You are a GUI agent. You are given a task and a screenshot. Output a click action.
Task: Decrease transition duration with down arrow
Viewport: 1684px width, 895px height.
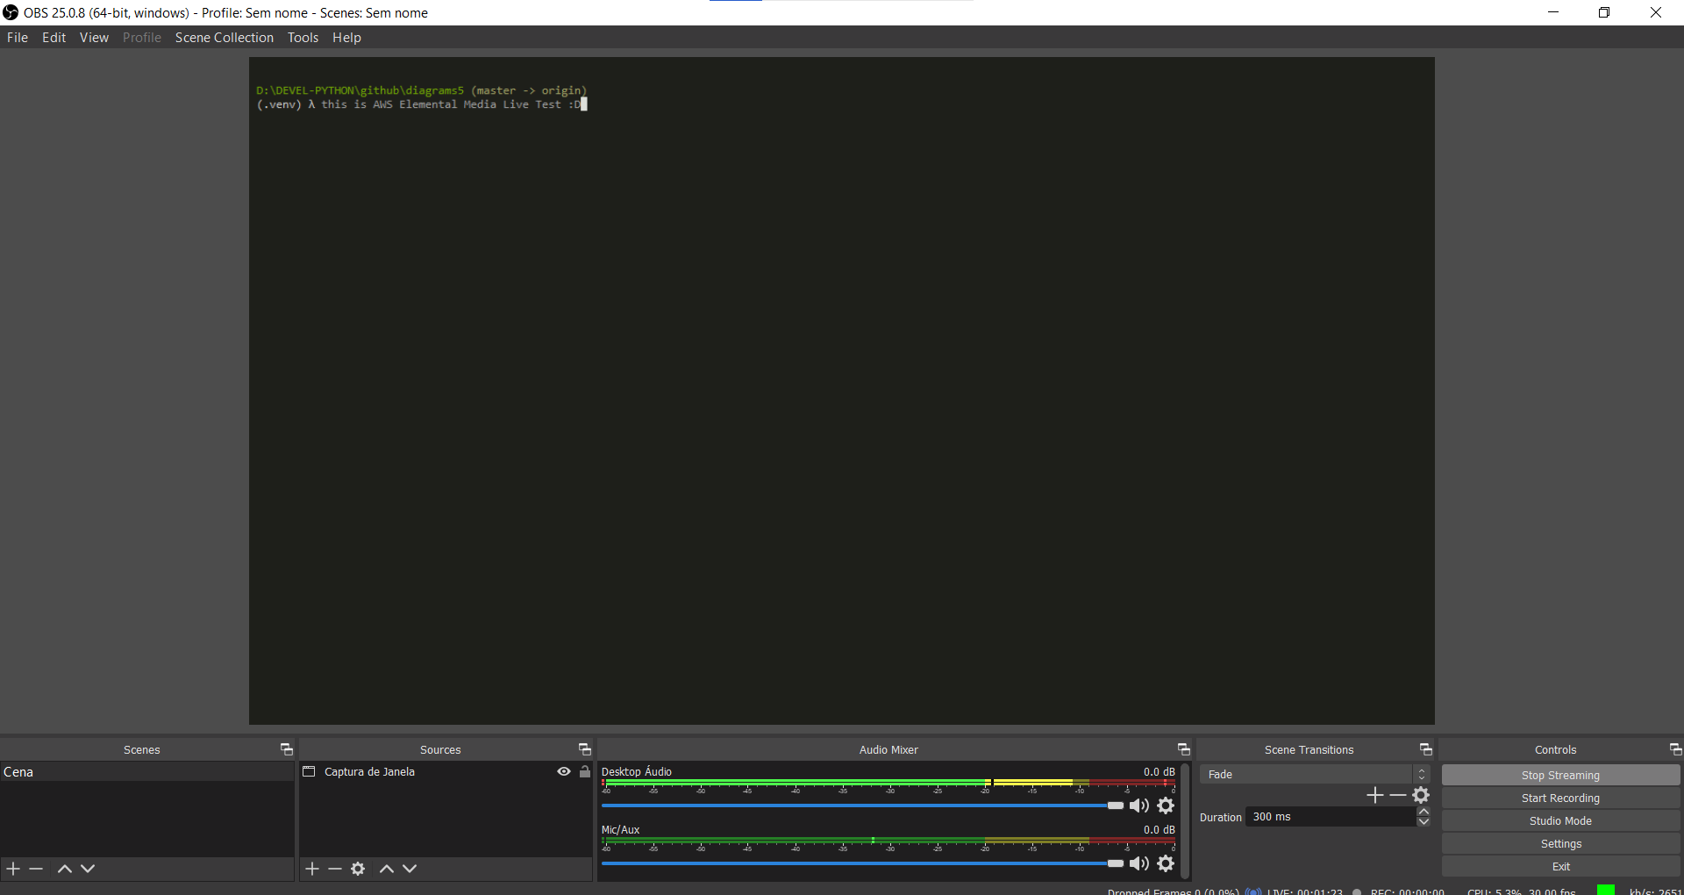(1424, 822)
